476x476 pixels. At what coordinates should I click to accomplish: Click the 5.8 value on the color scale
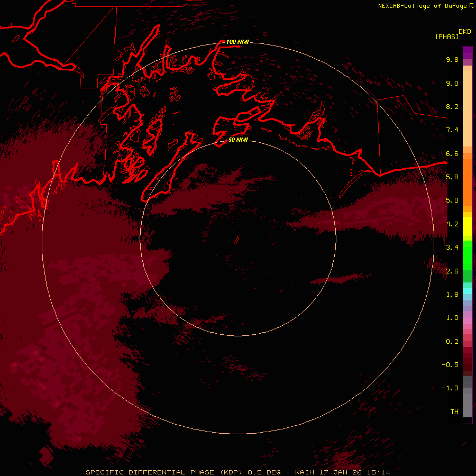(x=452, y=177)
